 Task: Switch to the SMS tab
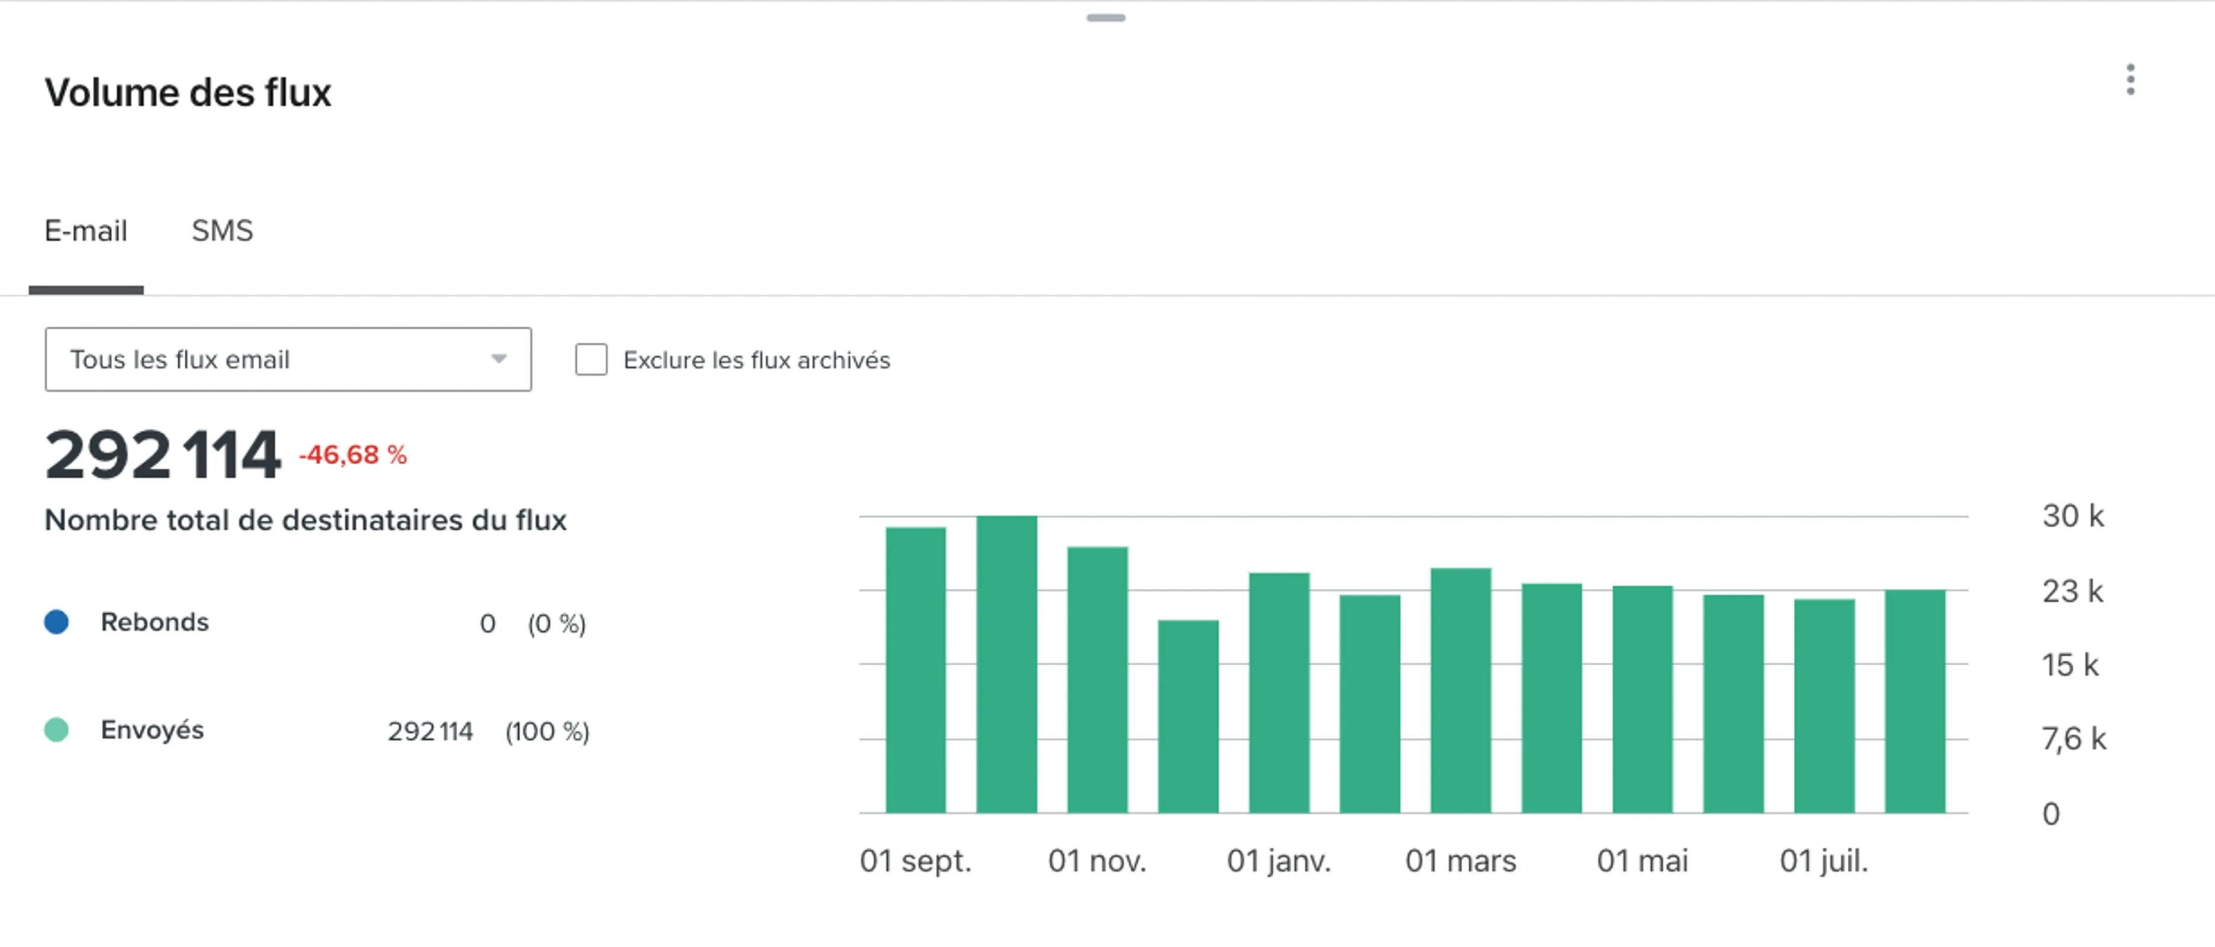click(222, 230)
